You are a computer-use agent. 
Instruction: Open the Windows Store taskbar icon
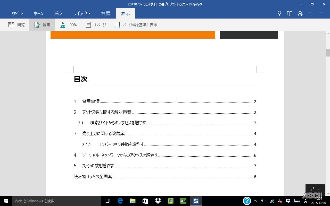coord(145,201)
